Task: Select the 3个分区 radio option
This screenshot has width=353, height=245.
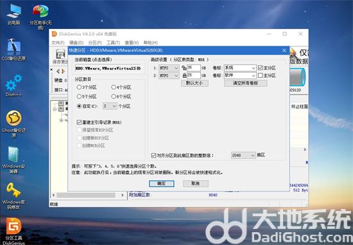Action: 79,87
